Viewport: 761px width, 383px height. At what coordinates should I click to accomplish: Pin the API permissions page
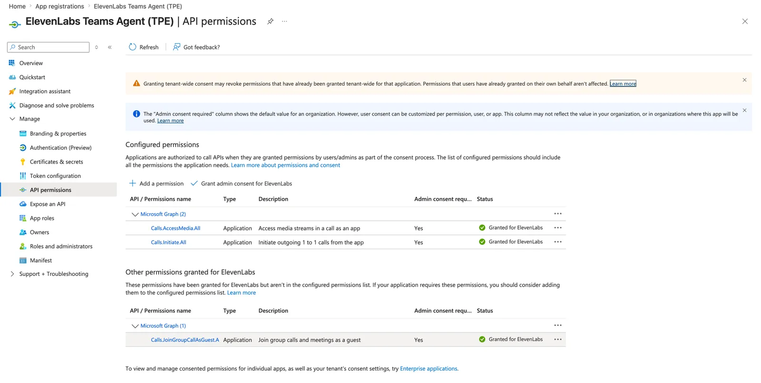(x=270, y=21)
